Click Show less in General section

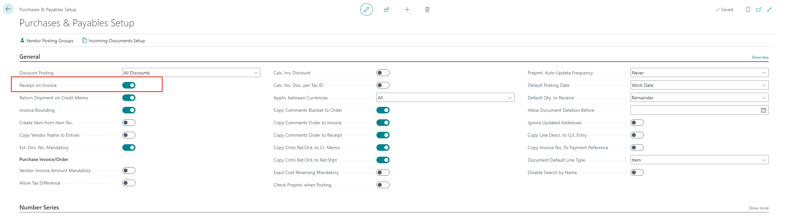760,57
